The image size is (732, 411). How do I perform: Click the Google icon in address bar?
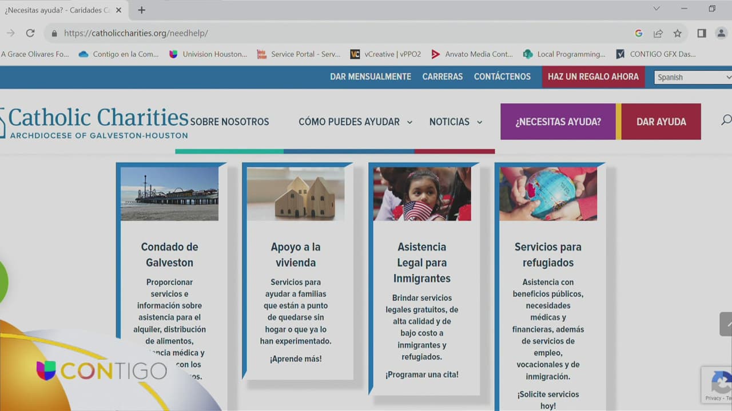[x=639, y=33]
